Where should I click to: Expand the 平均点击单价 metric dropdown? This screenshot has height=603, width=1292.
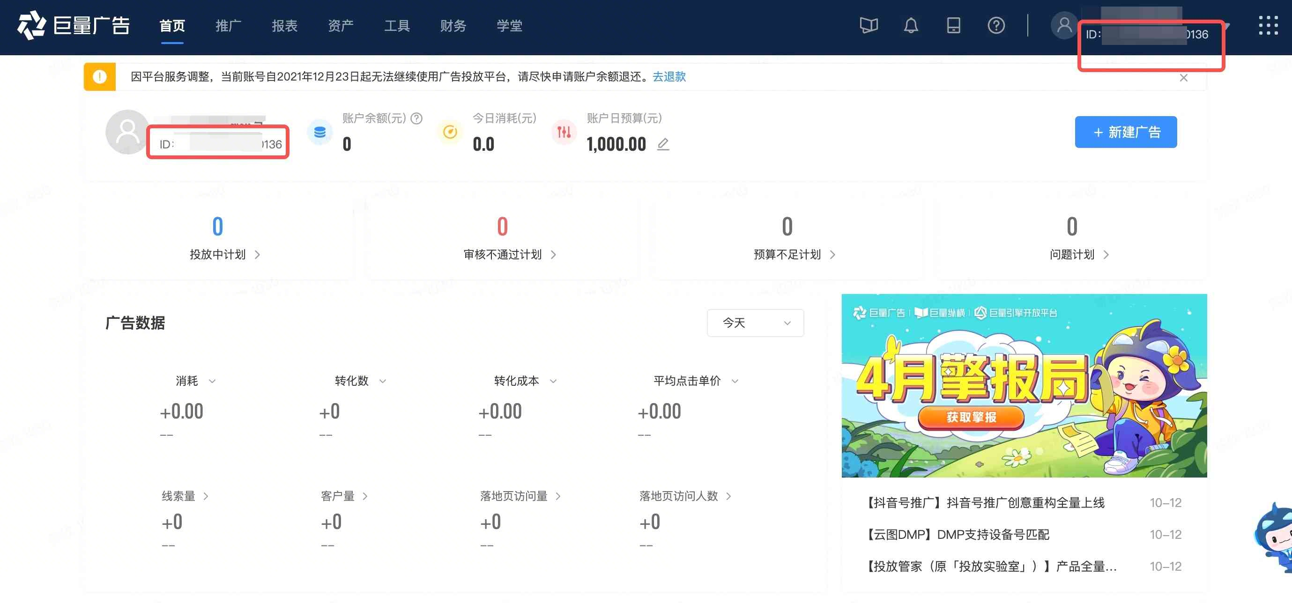735,382
